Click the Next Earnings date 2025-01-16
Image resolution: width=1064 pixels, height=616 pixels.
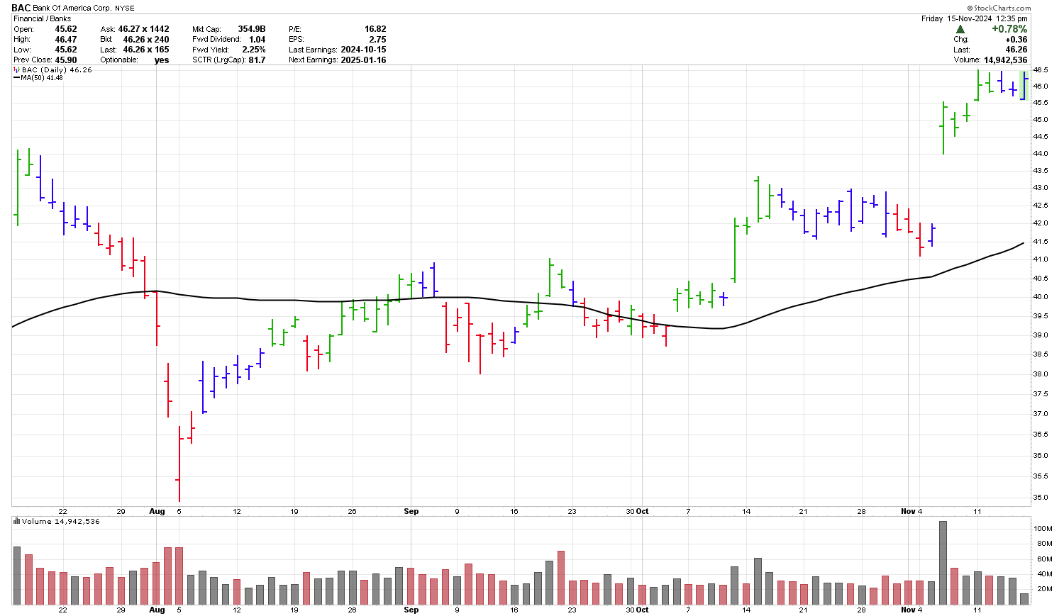[363, 60]
